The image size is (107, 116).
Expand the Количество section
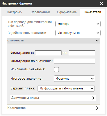point(53,108)
